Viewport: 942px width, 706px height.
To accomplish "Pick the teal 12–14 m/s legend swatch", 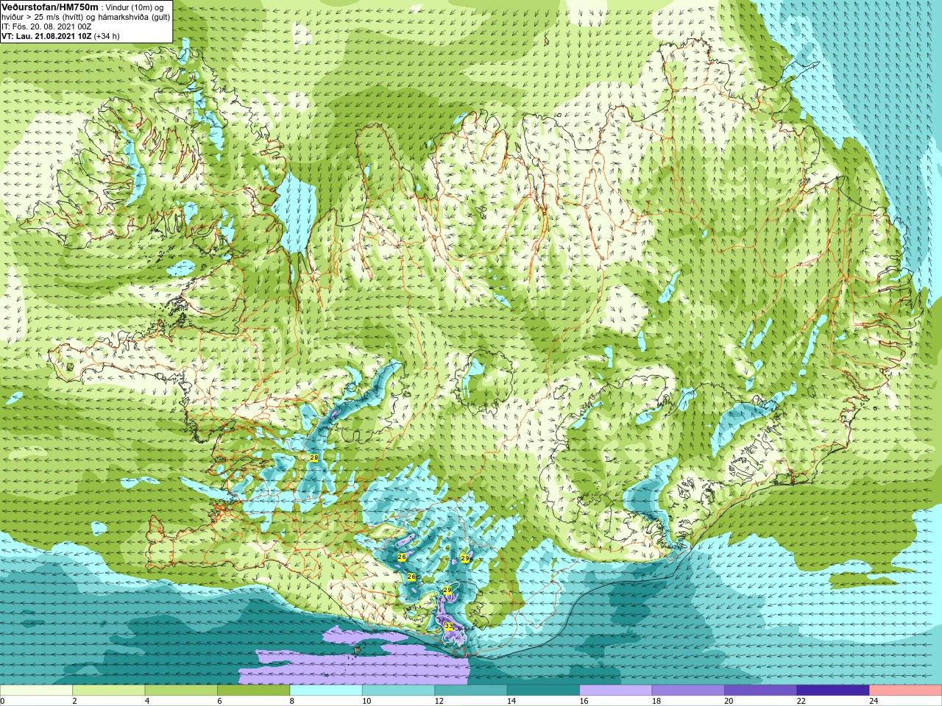I will pyautogui.click(x=471, y=691).
